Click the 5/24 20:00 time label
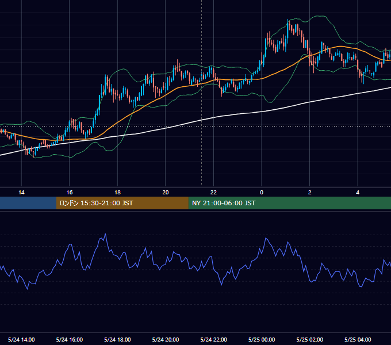Viewport: 391px width, 345px height. pos(166,339)
